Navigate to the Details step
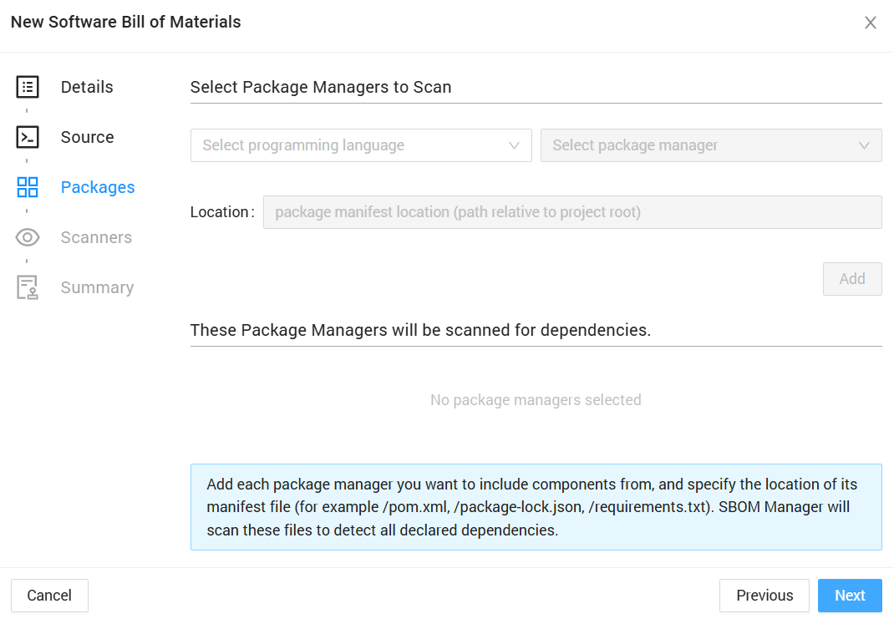Screen dimensions: 894x619 pyautogui.click(x=86, y=86)
